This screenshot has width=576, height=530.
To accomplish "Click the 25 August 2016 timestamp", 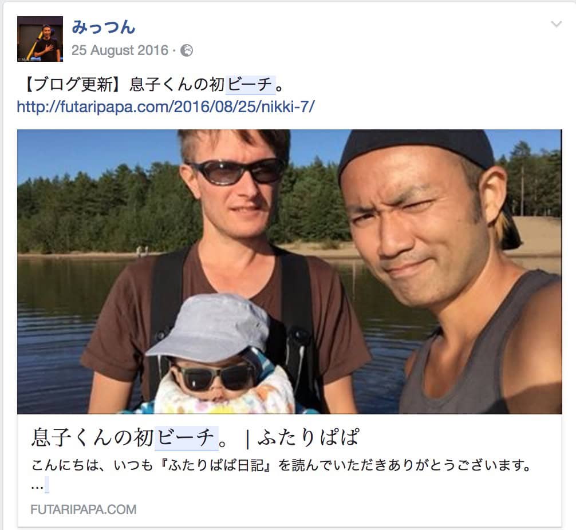I will (x=120, y=50).
